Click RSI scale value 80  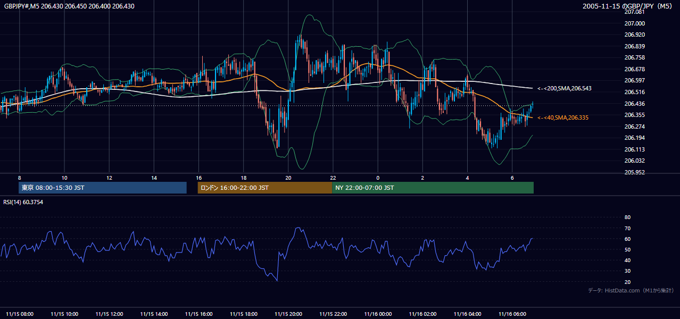pos(627,217)
